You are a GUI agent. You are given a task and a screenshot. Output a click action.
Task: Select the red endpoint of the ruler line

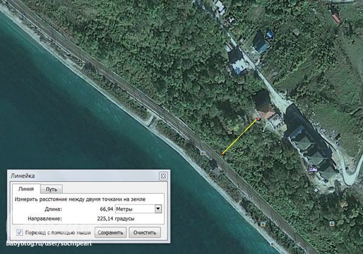point(257,120)
